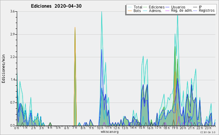Click the '0 h' x-axis tick label
219x135 pixels.
16,128
